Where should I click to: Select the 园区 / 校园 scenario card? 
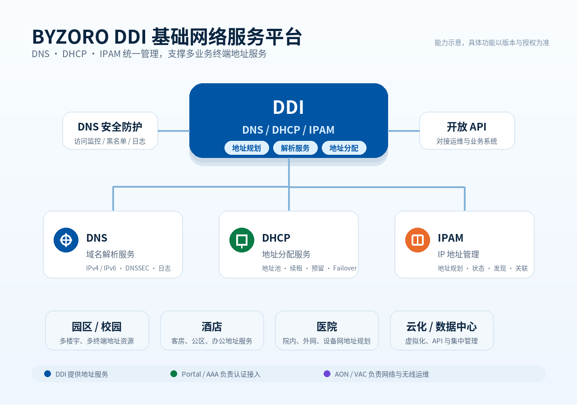coord(97,330)
